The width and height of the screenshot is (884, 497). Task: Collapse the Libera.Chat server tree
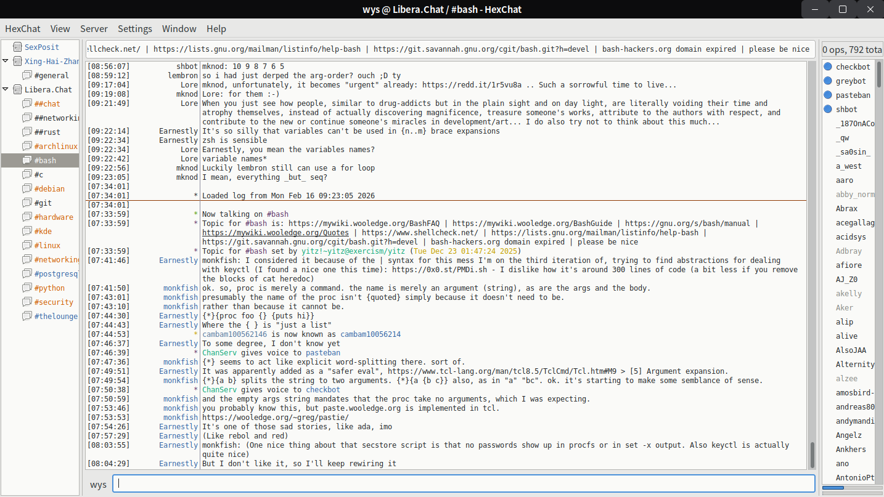point(6,89)
